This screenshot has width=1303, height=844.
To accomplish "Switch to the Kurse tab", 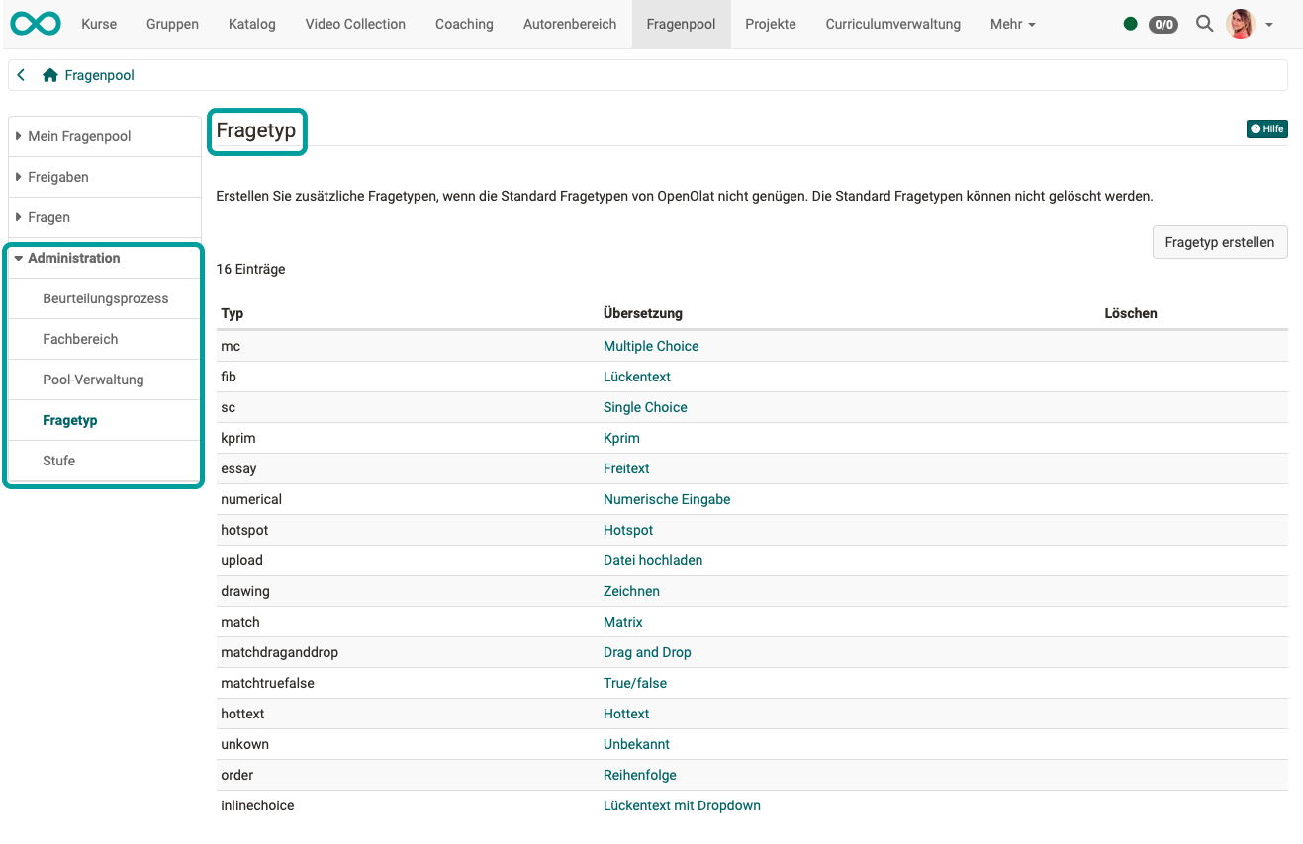I will pyautogui.click(x=98, y=24).
